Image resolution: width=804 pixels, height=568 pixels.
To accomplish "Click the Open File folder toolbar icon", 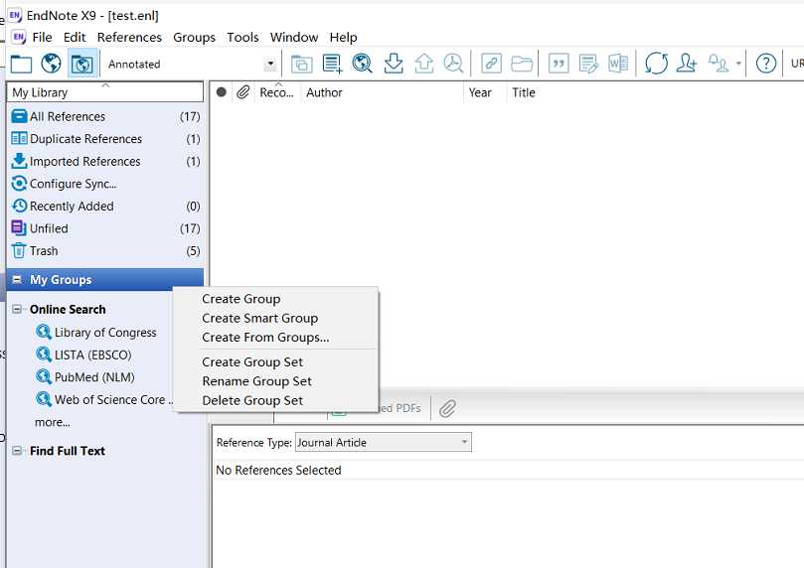I will pyautogui.click(x=522, y=64).
